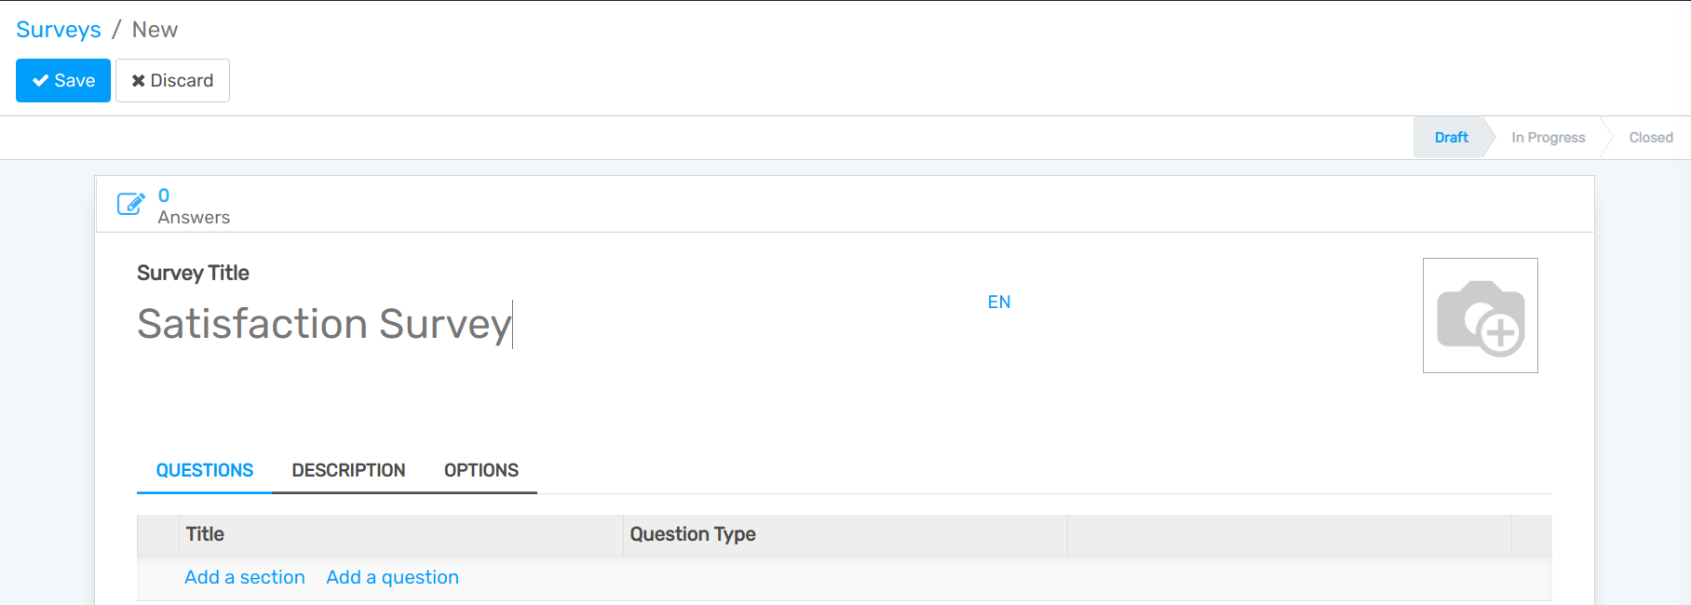Click the checkmark icon inside Save button

pyautogui.click(x=39, y=80)
